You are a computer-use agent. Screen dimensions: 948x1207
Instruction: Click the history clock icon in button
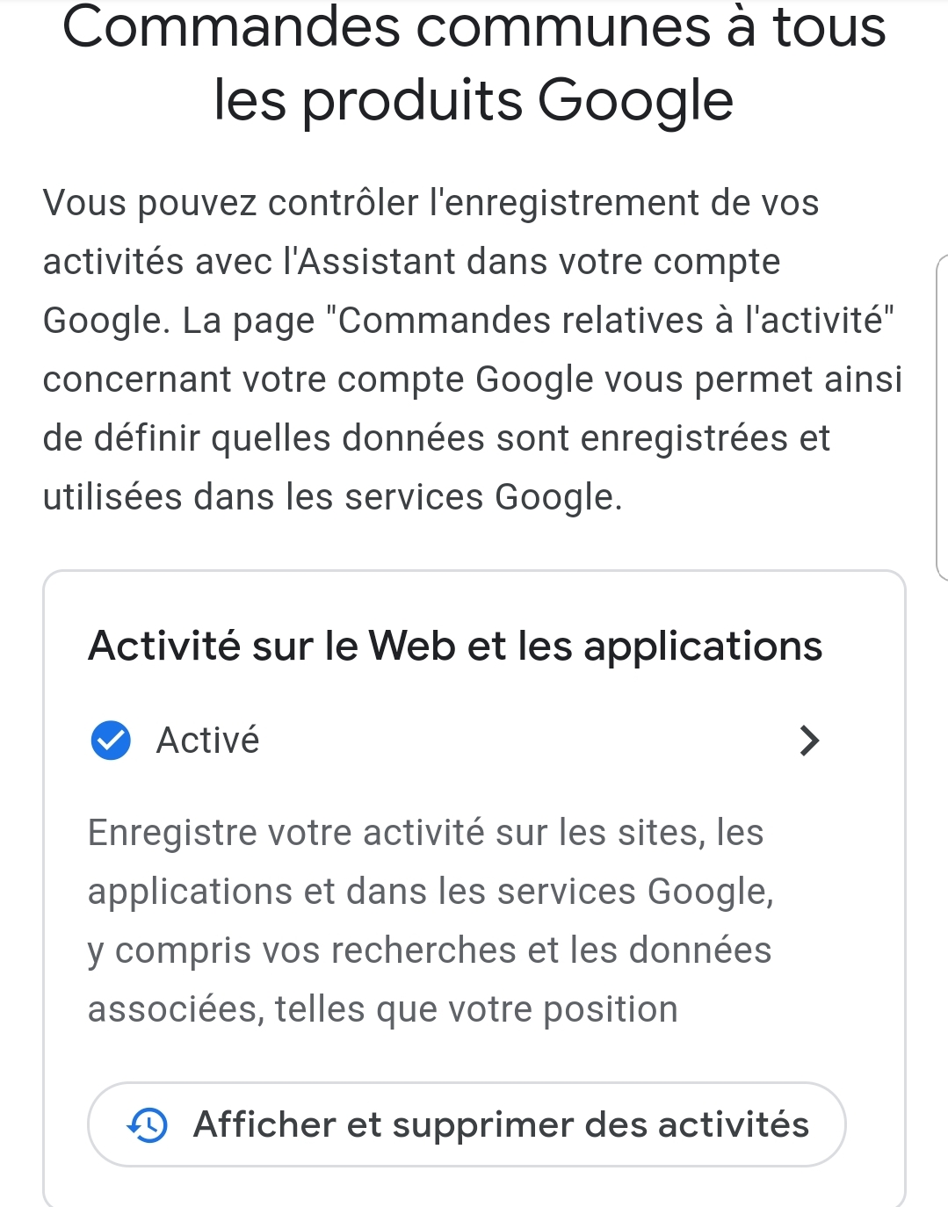pyautogui.click(x=148, y=1124)
